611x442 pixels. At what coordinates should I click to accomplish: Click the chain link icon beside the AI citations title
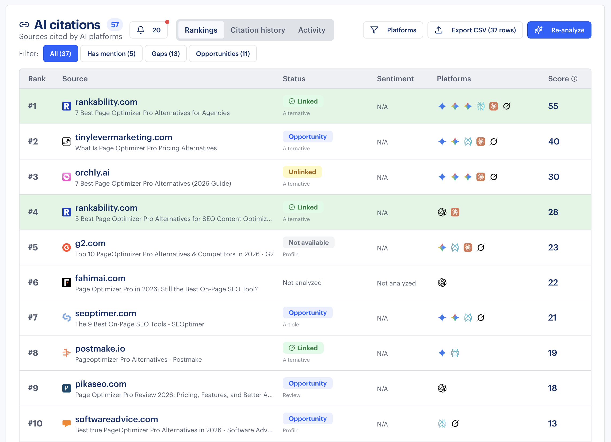click(24, 25)
